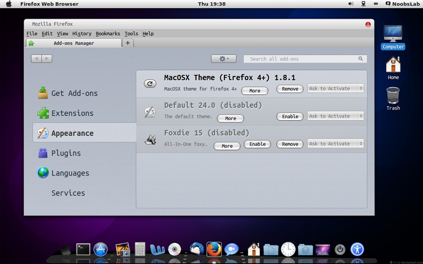Image resolution: width=423 pixels, height=264 pixels.
Task: Open the View menu
Action: [62, 33]
